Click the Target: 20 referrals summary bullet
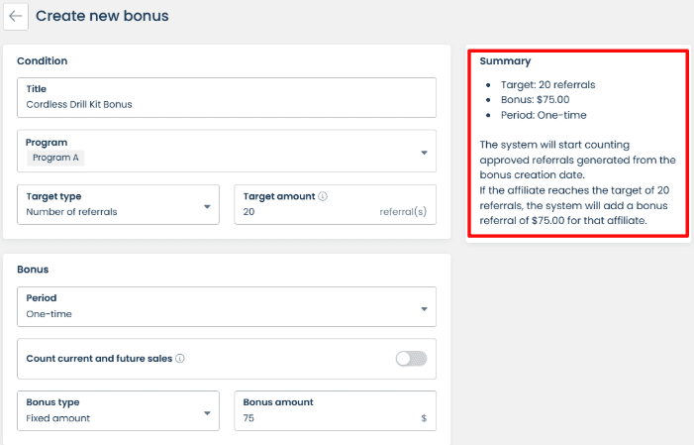The height and width of the screenshot is (445, 694). tap(546, 84)
